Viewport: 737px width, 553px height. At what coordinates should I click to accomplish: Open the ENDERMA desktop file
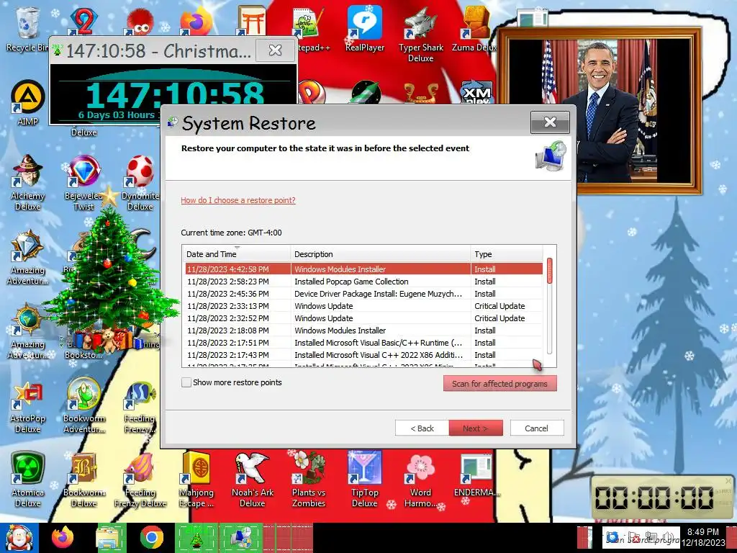click(x=476, y=475)
